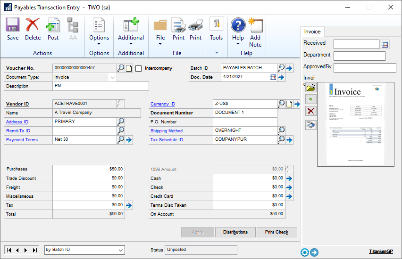Click the Batch ID expansion arrow
This screenshot has width=402, height=259.
point(289,68)
